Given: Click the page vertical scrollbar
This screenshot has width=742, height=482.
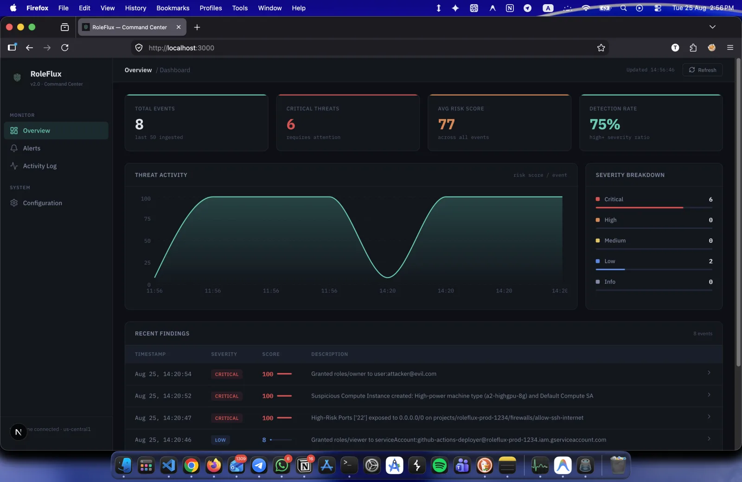Looking at the screenshot, I should 739,212.
